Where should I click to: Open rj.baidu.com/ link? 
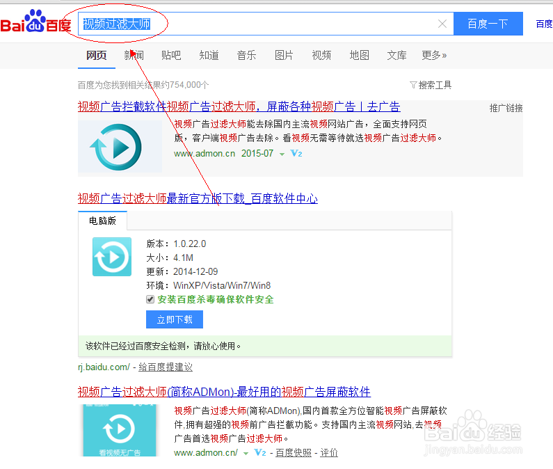click(104, 367)
